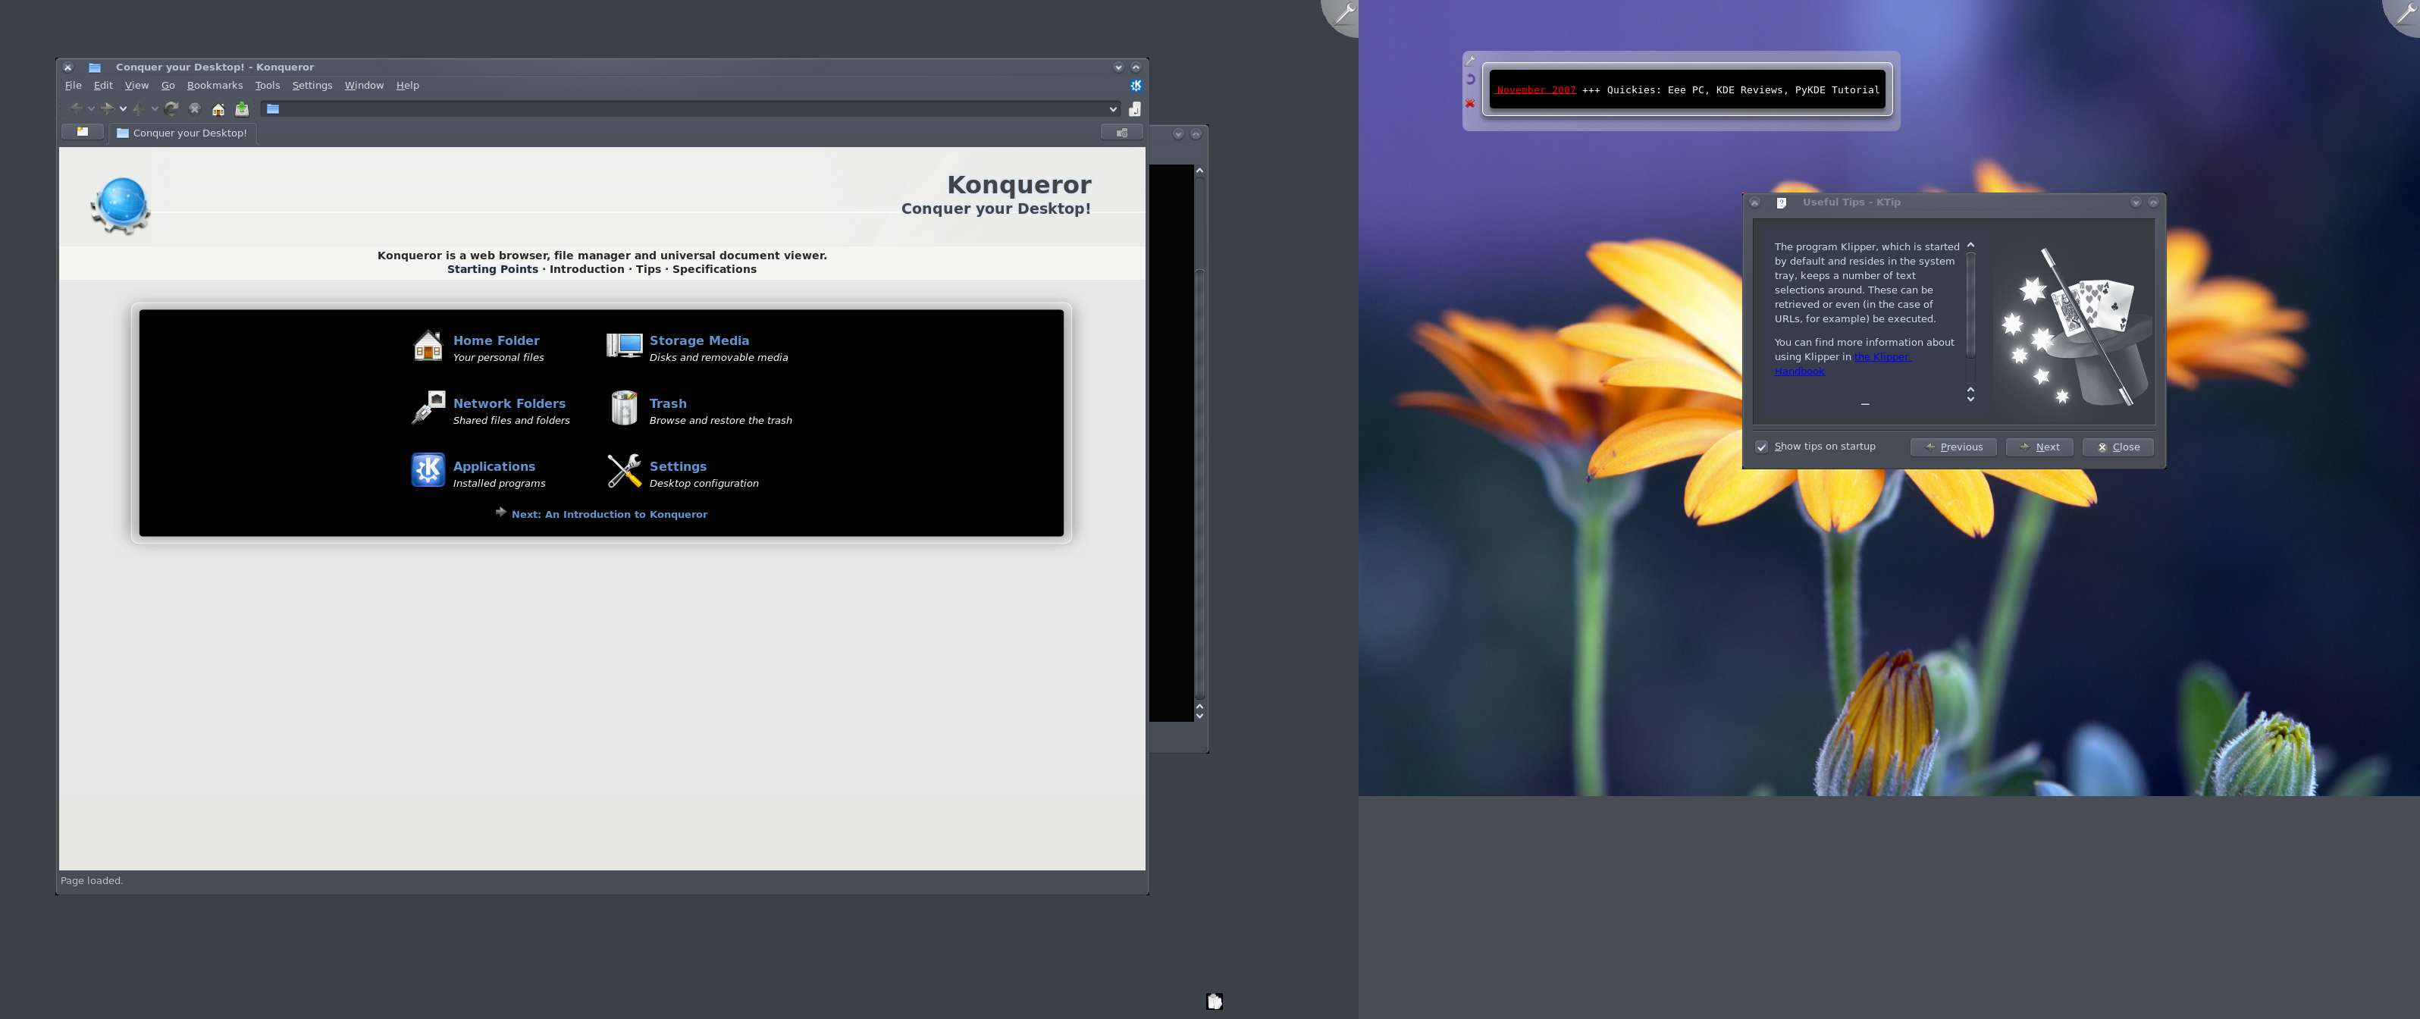Select the Conquer your Desktop! tab
Image resolution: width=2420 pixels, height=1019 pixels.
coord(182,133)
